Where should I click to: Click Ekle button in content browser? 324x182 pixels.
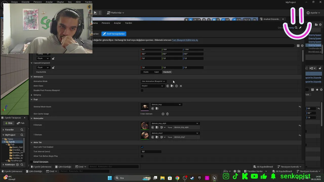pyautogui.click(x=9, y=123)
